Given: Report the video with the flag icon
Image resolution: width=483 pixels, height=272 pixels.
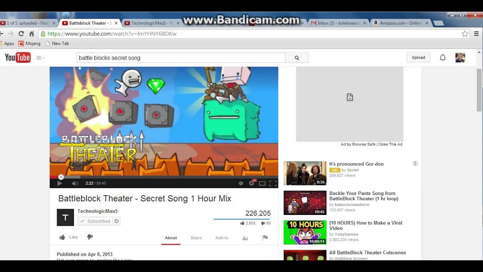Looking at the screenshot, I should tap(265, 238).
